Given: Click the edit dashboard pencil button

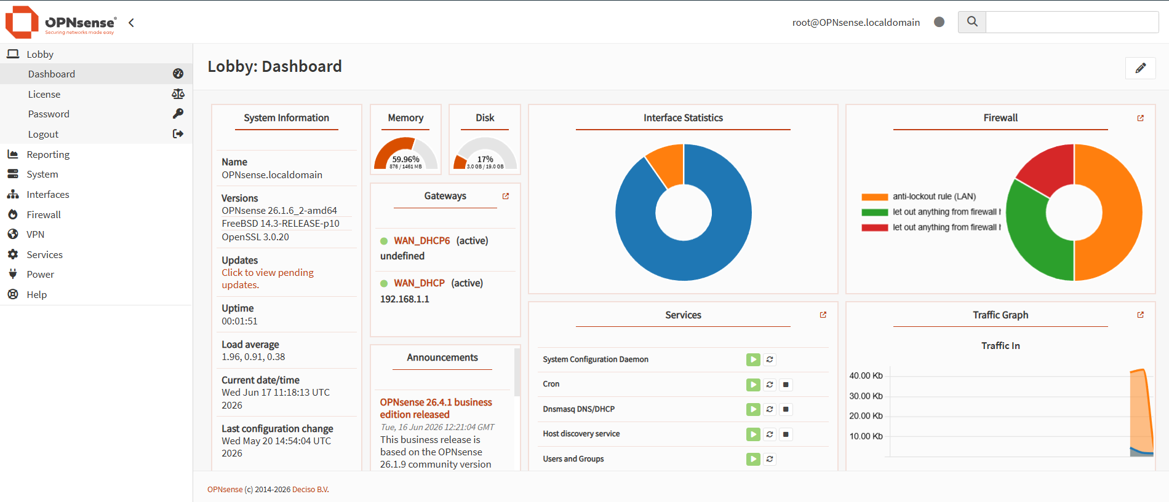Looking at the screenshot, I should tap(1141, 68).
